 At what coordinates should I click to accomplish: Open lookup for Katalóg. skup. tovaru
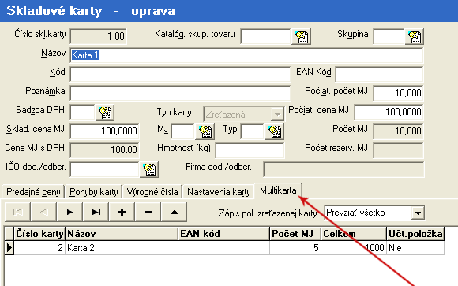[301, 36]
